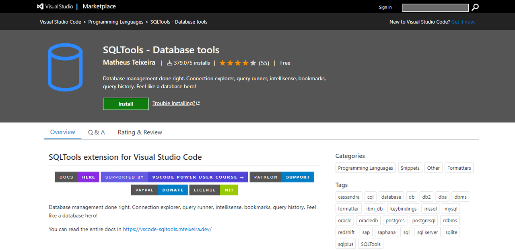This screenshot has width=515, height=250.
Task: Click the mysql tag
Action: click(x=451, y=209)
